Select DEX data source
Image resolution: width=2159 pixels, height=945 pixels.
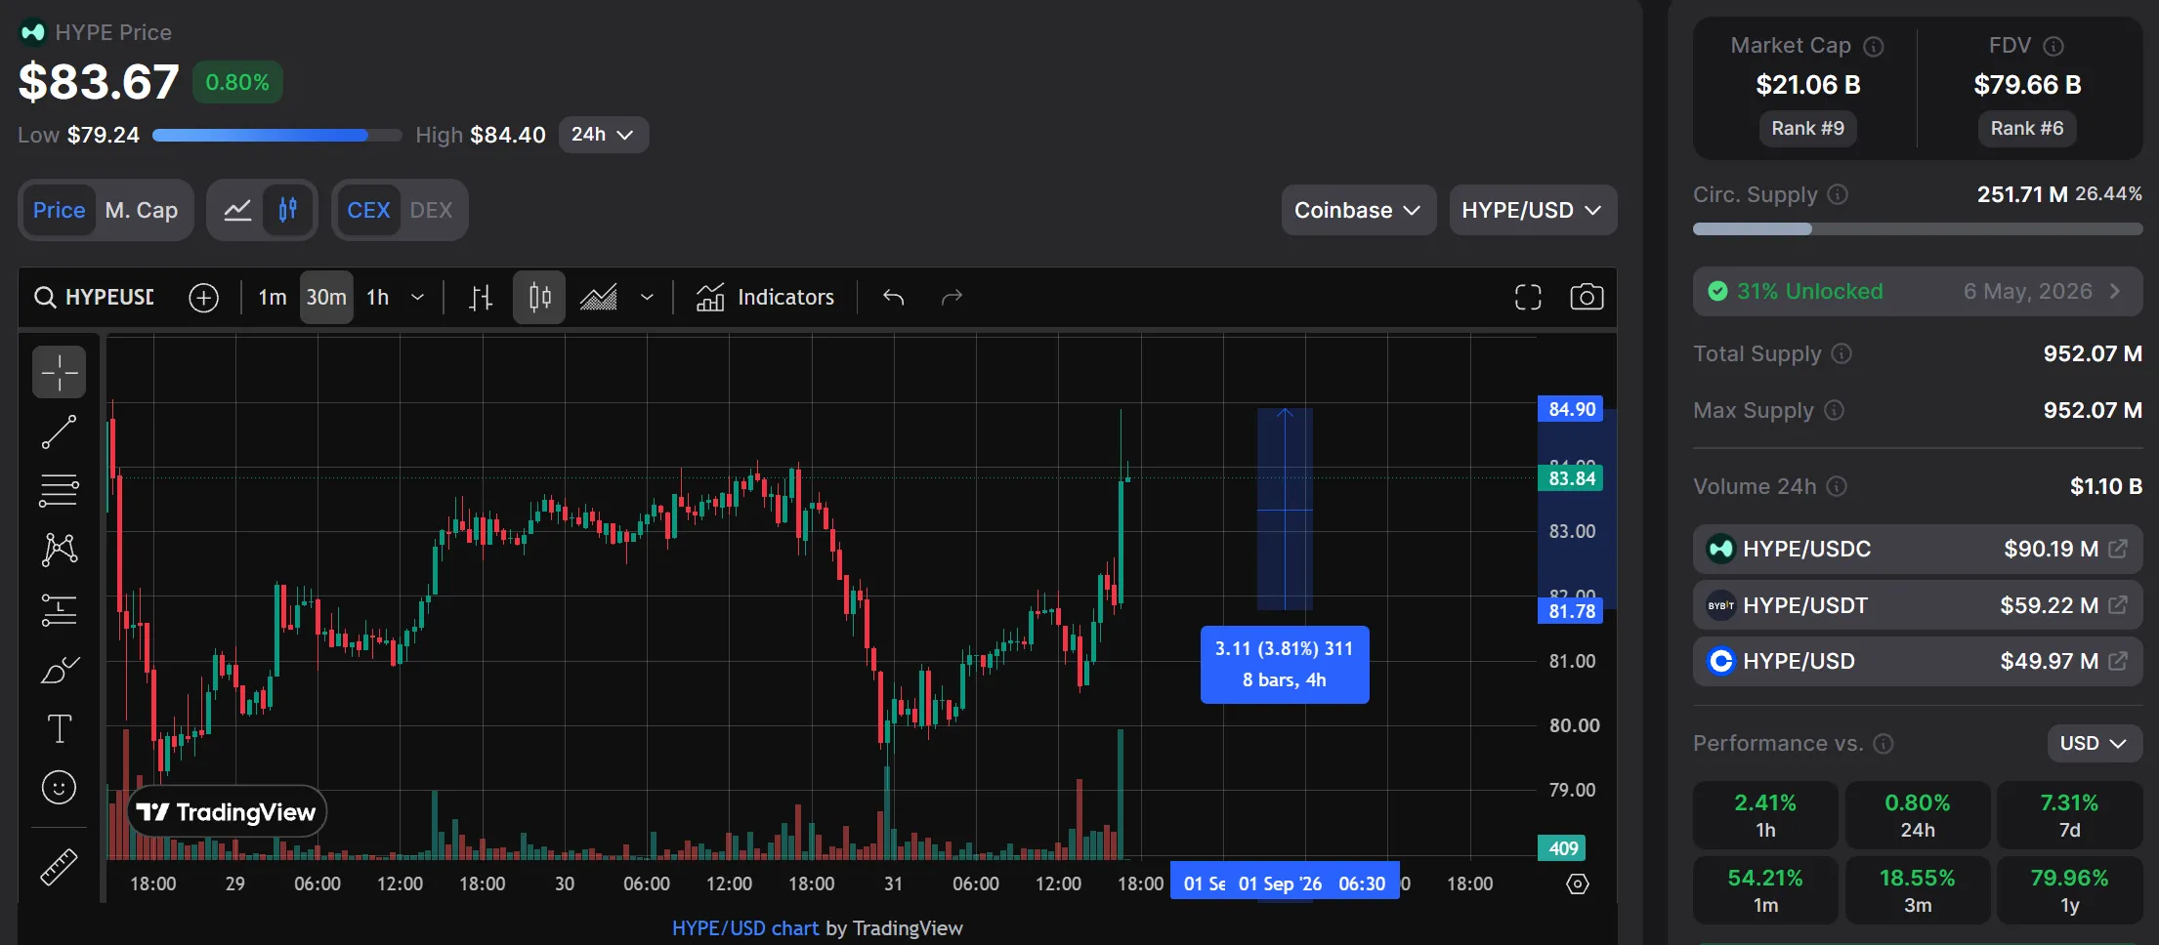431,210
